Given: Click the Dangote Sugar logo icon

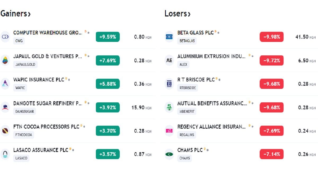Looking at the screenshot, I should tap(5, 107).
